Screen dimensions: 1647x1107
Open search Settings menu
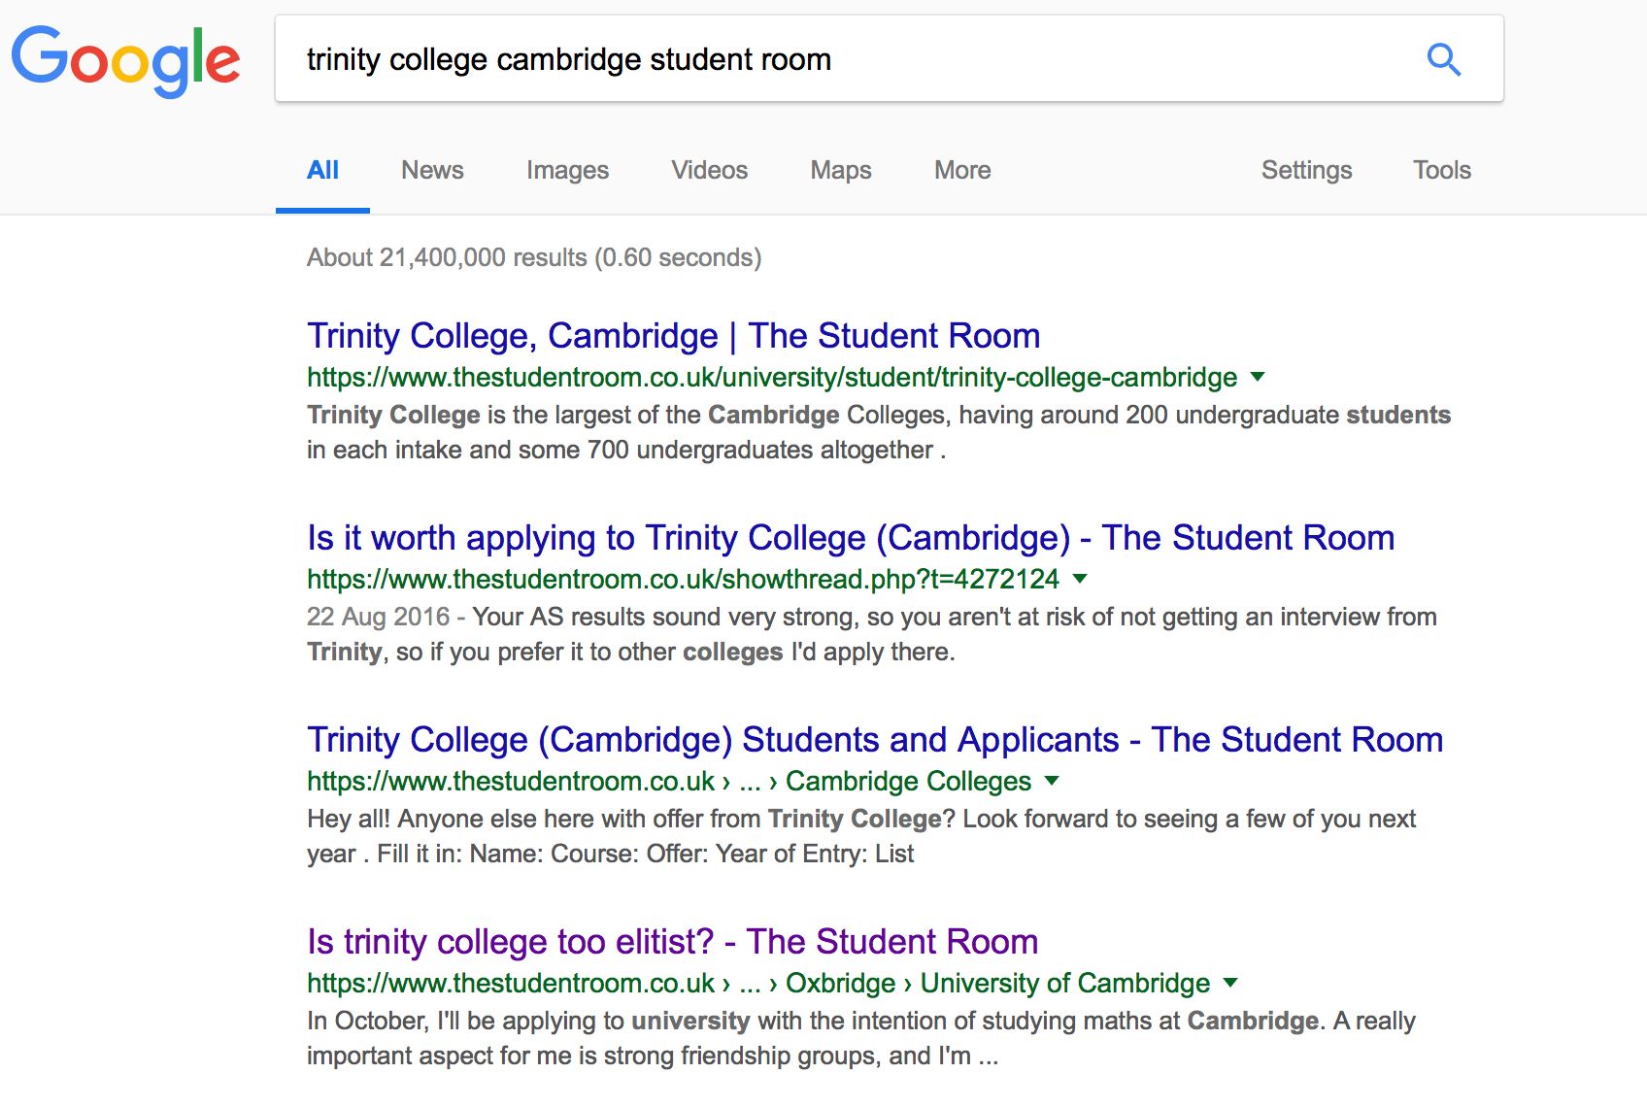[1306, 170]
